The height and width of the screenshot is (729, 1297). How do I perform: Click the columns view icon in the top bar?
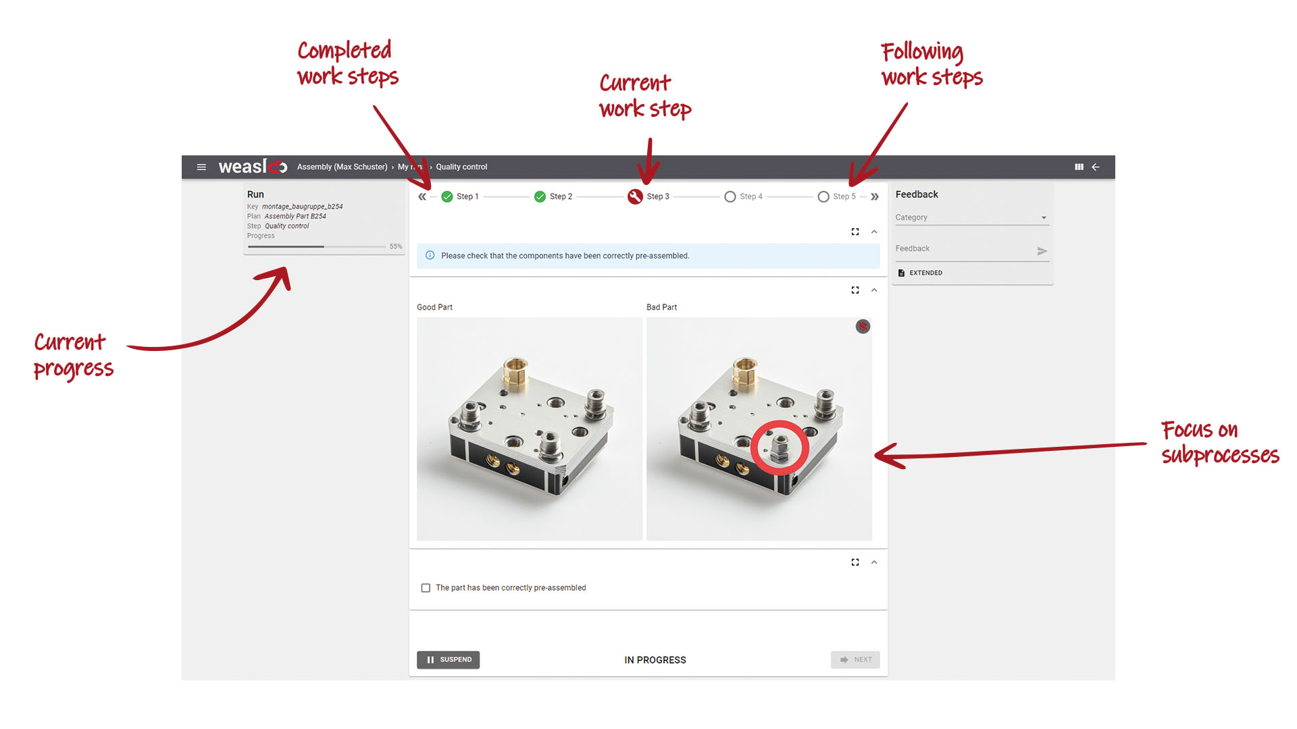point(1079,167)
